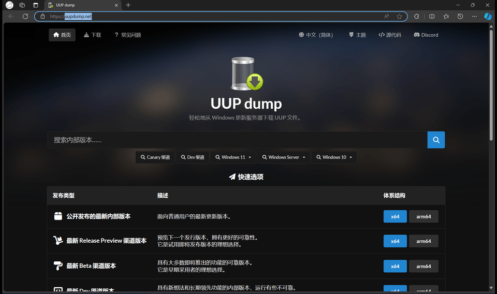This screenshot has height=294, width=497.
Task: Expand the Windows 10 dropdown
Action: [337, 157]
